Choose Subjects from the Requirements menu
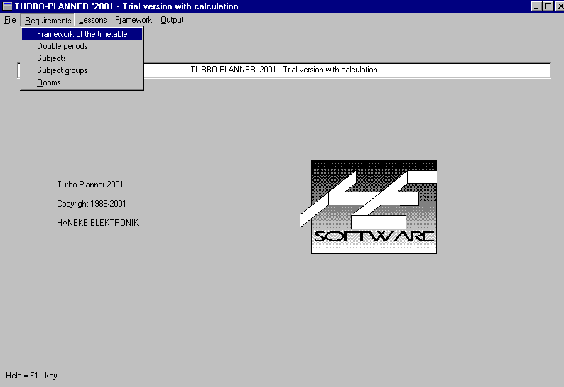This screenshot has height=387, width=564. pos(82,58)
